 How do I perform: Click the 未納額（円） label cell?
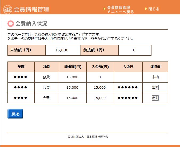pos(26,50)
